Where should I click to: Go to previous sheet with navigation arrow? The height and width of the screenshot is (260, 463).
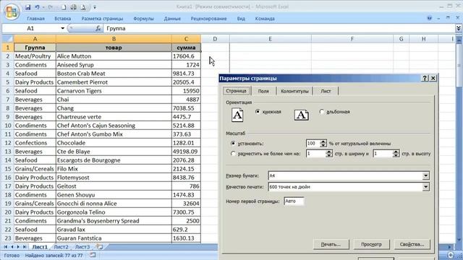pyautogui.click(x=12, y=247)
